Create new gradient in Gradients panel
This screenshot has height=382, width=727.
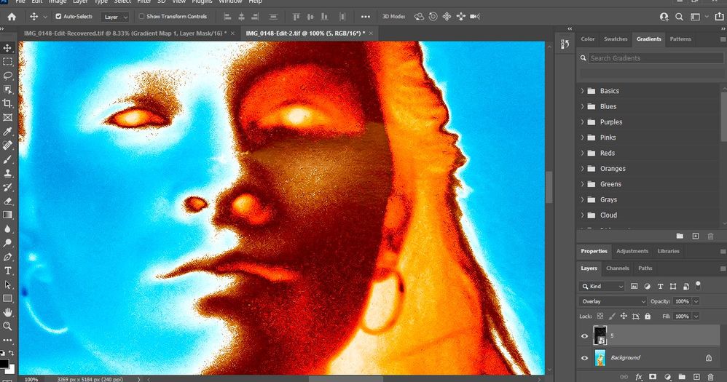[696, 236]
